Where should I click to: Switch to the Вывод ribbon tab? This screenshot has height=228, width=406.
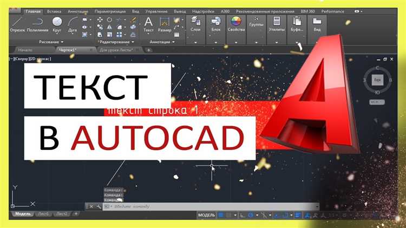(x=180, y=11)
